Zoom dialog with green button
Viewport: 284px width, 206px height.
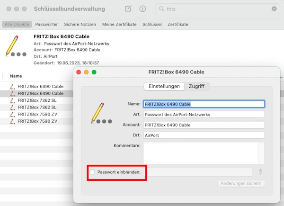pos(94,72)
